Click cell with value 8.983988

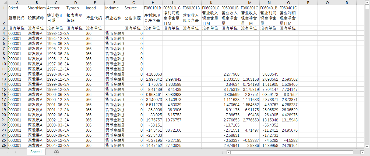(x=172, y=94)
